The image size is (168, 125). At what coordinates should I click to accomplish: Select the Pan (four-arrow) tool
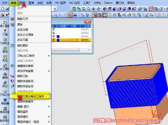[93, 9]
